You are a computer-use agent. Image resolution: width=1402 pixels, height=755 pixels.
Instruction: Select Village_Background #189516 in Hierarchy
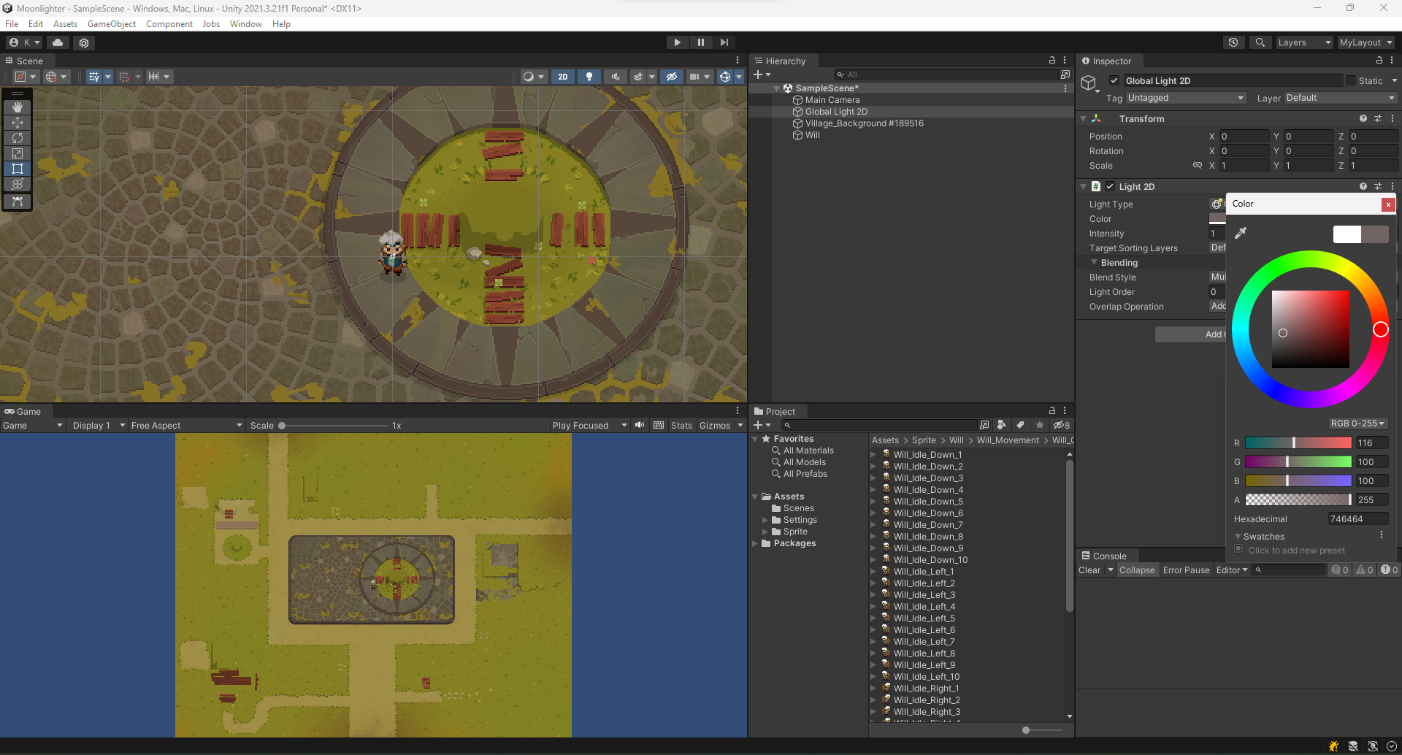[x=864, y=123]
